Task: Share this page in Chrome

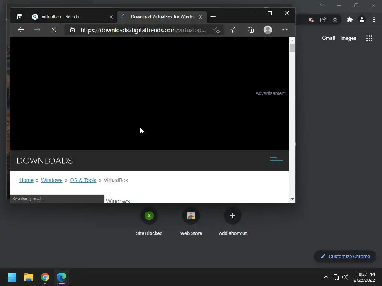Action: 323,20
